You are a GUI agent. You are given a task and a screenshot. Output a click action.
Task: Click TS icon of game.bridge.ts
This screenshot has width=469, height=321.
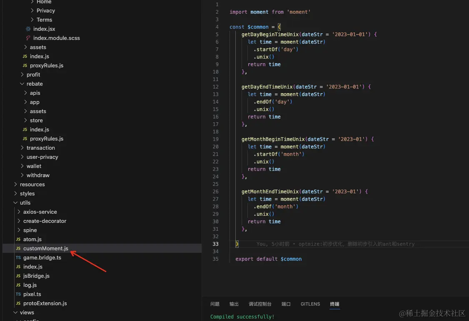pyautogui.click(x=18, y=257)
